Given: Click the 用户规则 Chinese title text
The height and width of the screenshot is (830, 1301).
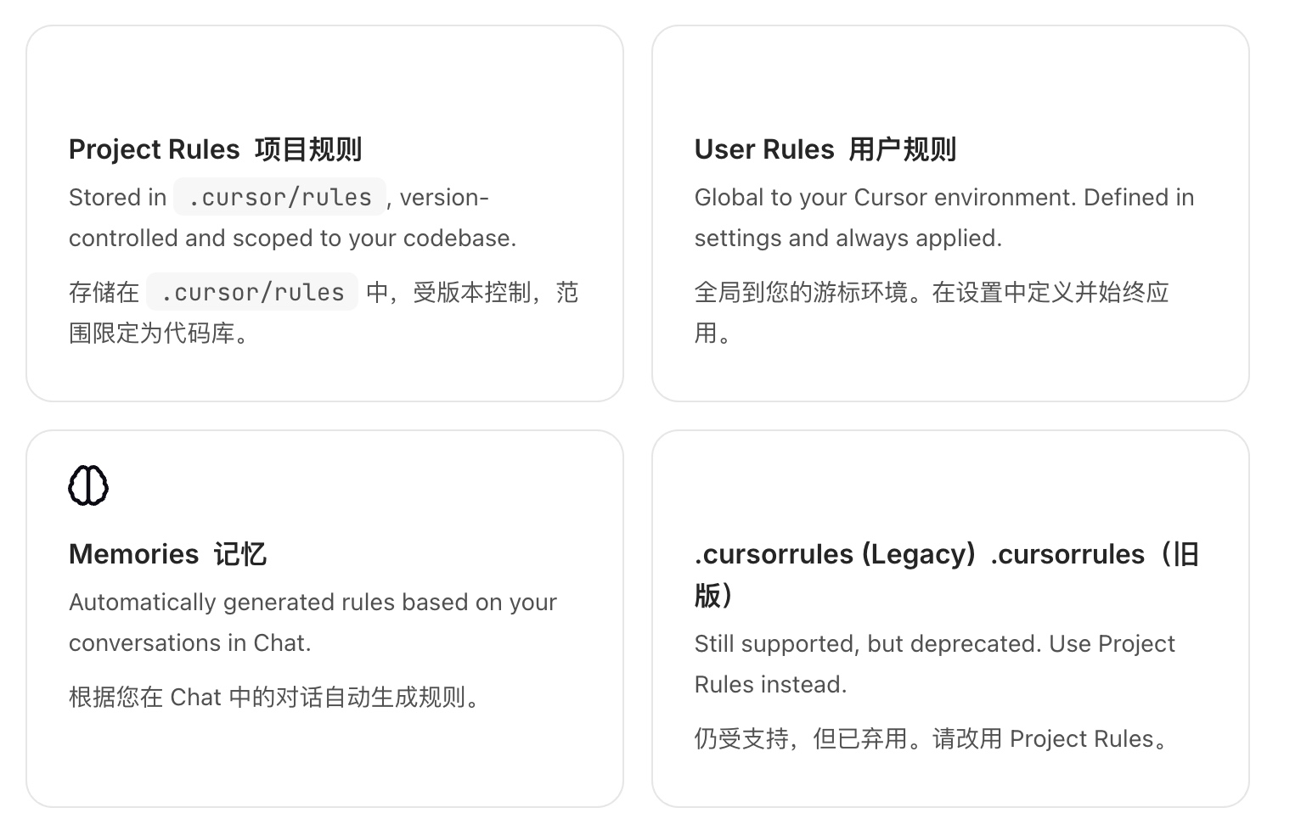Looking at the screenshot, I should (903, 149).
